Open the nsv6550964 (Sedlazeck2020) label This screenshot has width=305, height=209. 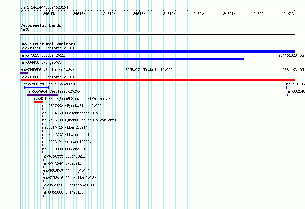(53, 91)
